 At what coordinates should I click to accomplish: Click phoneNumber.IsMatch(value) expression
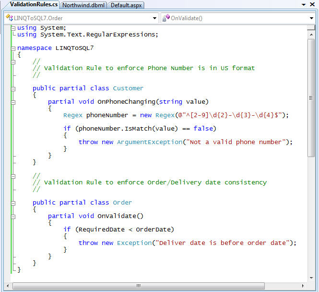128,129
